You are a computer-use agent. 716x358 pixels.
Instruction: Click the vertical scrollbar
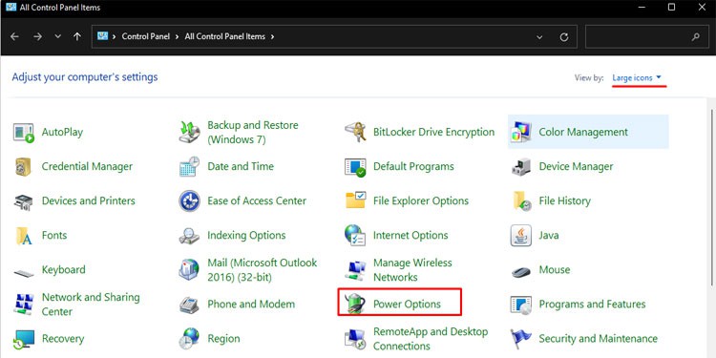tap(712, 197)
